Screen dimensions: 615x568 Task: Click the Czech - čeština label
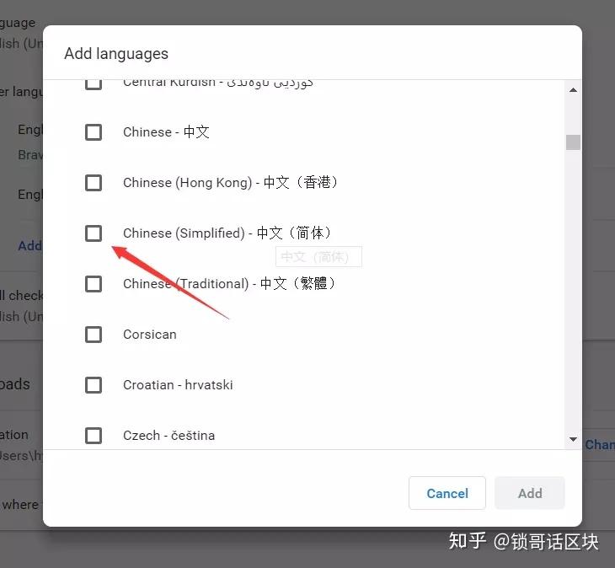[x=169, y=436]
